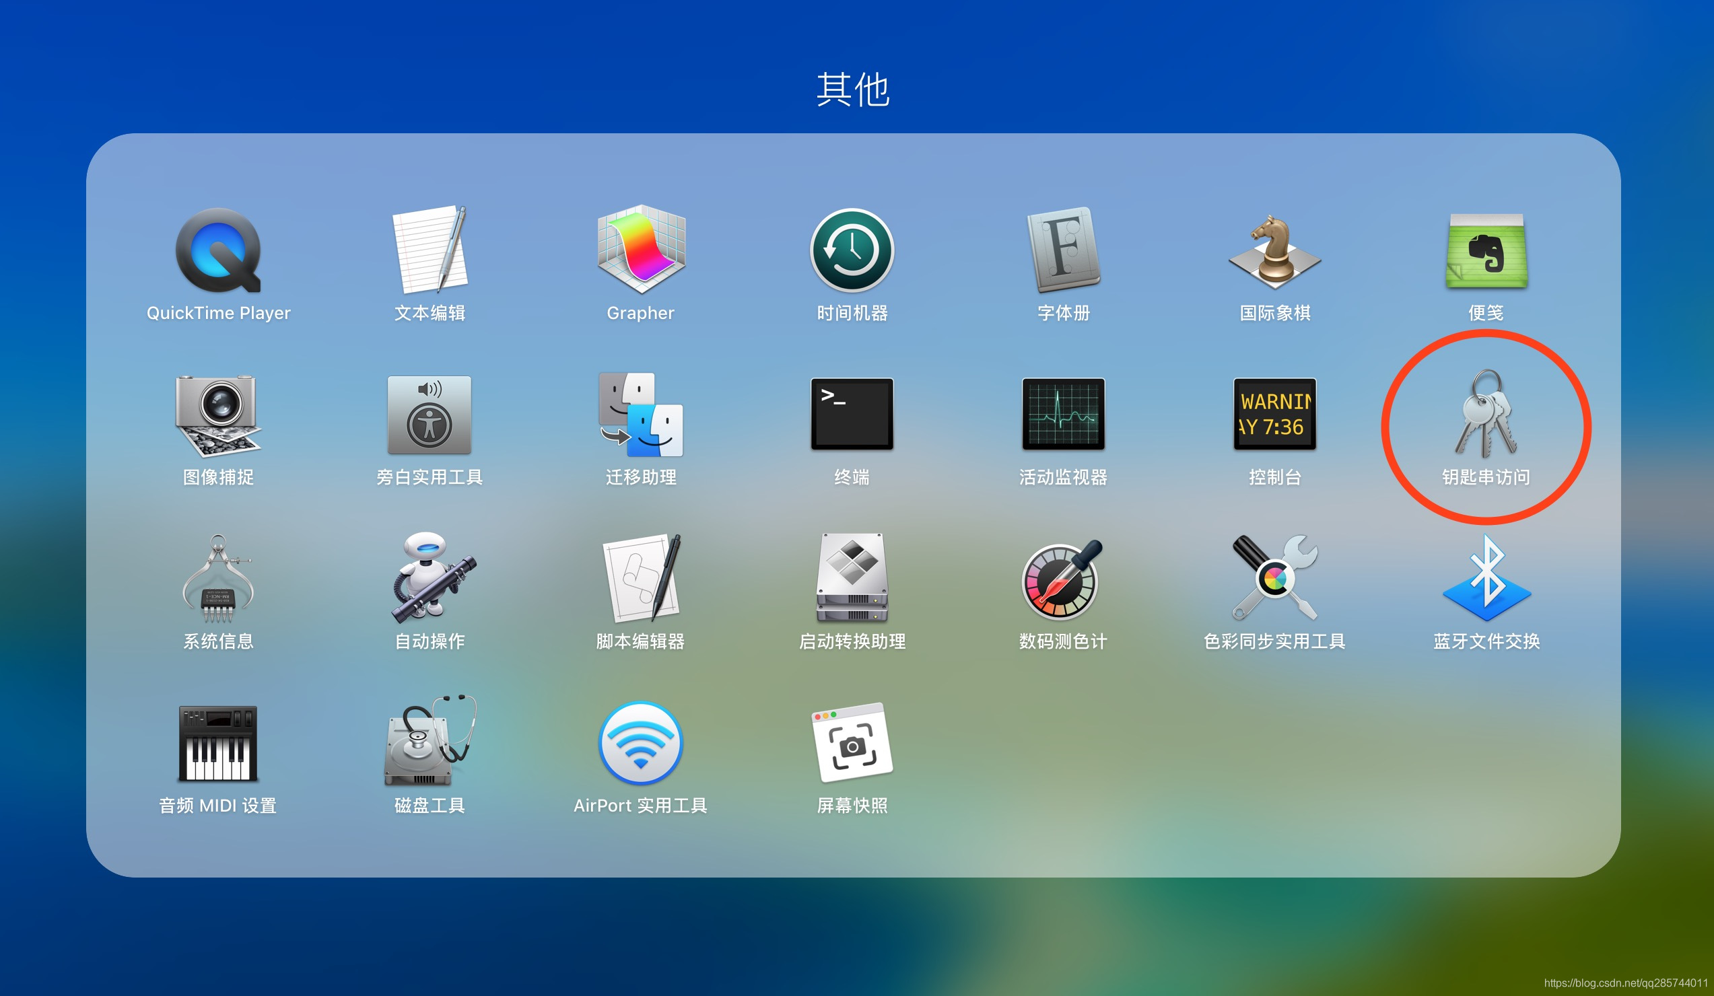Launch 图像捕捉 (Image Capture)
1714x996 pixels.
pos(218,415)
